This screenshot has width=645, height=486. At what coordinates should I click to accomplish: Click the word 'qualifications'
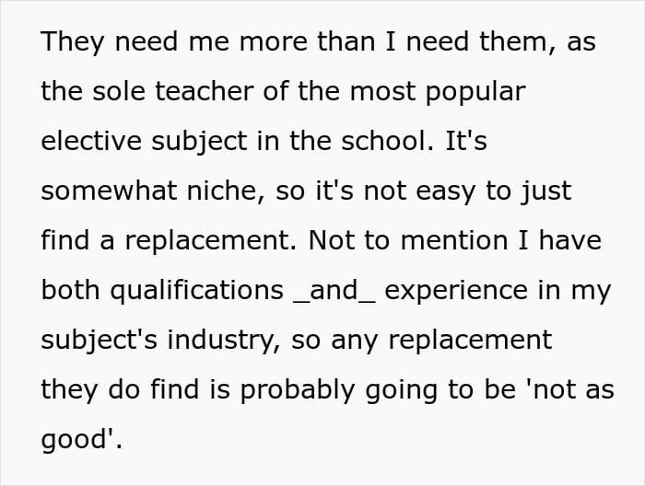(196, 291)
